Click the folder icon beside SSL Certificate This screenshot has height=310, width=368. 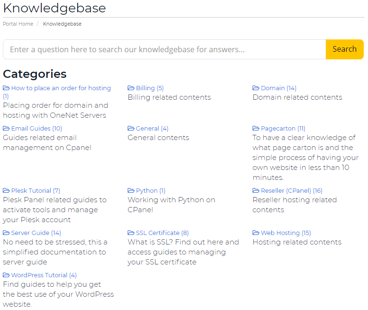point(131,233)
